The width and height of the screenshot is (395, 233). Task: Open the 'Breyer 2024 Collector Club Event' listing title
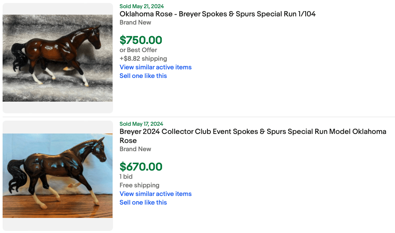[x=253, y=132]
